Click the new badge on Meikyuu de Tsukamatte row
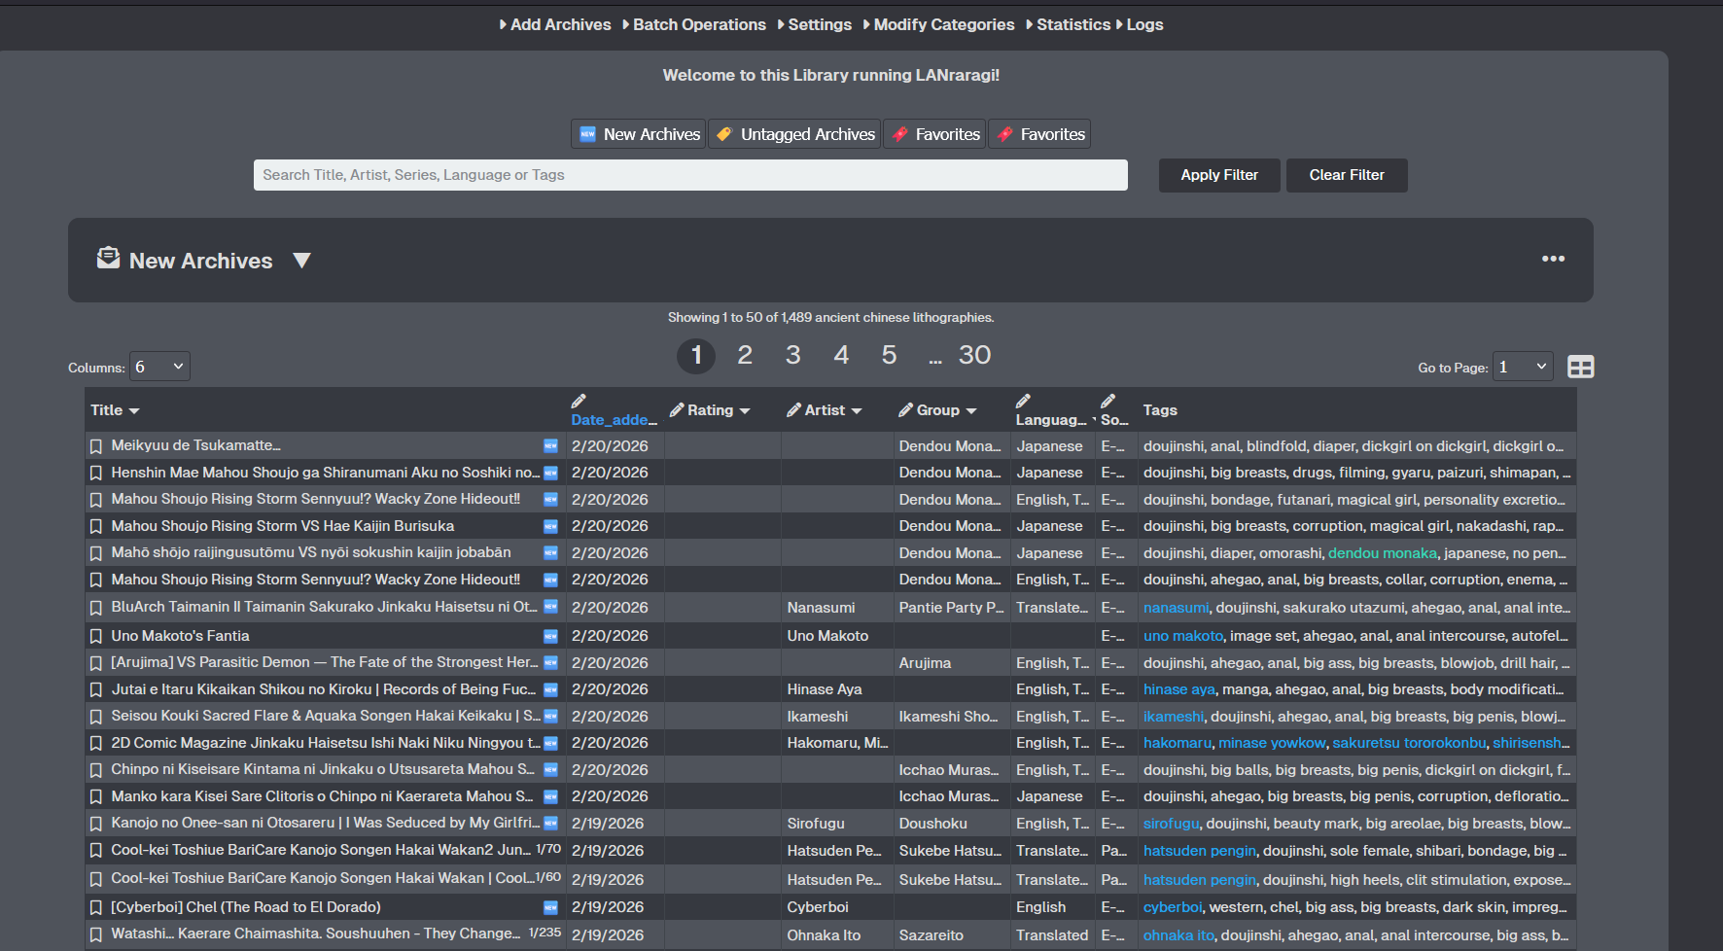The height and width of the screenshot is (951, 1723). 550,445
